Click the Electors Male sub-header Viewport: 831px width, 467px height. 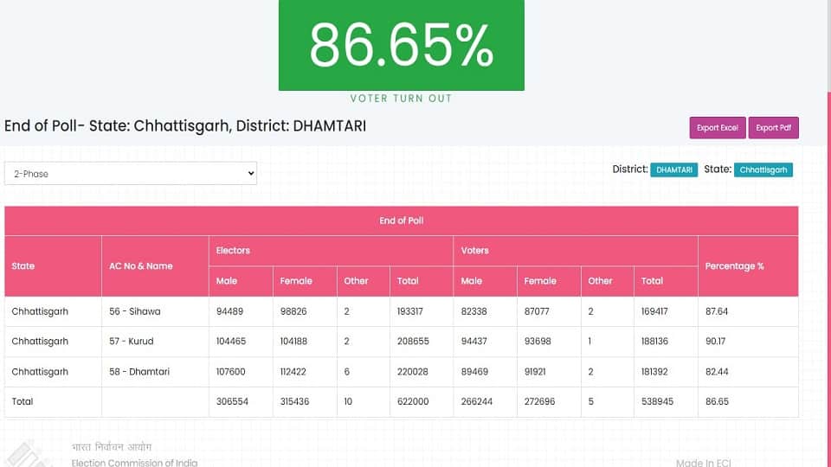coord(241,281)
